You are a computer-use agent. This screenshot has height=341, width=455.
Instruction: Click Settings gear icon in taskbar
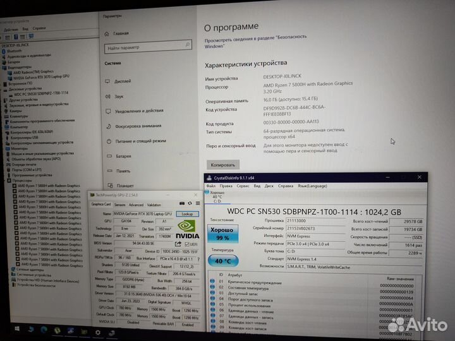[98, 332]
